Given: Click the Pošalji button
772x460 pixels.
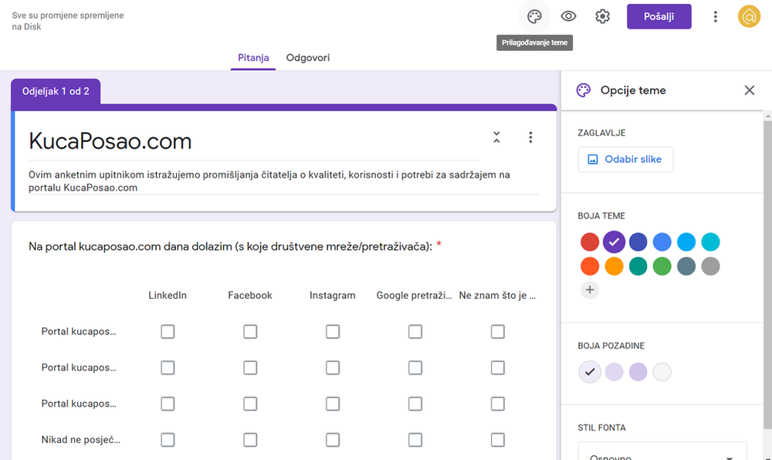Looking at the screenshot, I should (659, 15).
